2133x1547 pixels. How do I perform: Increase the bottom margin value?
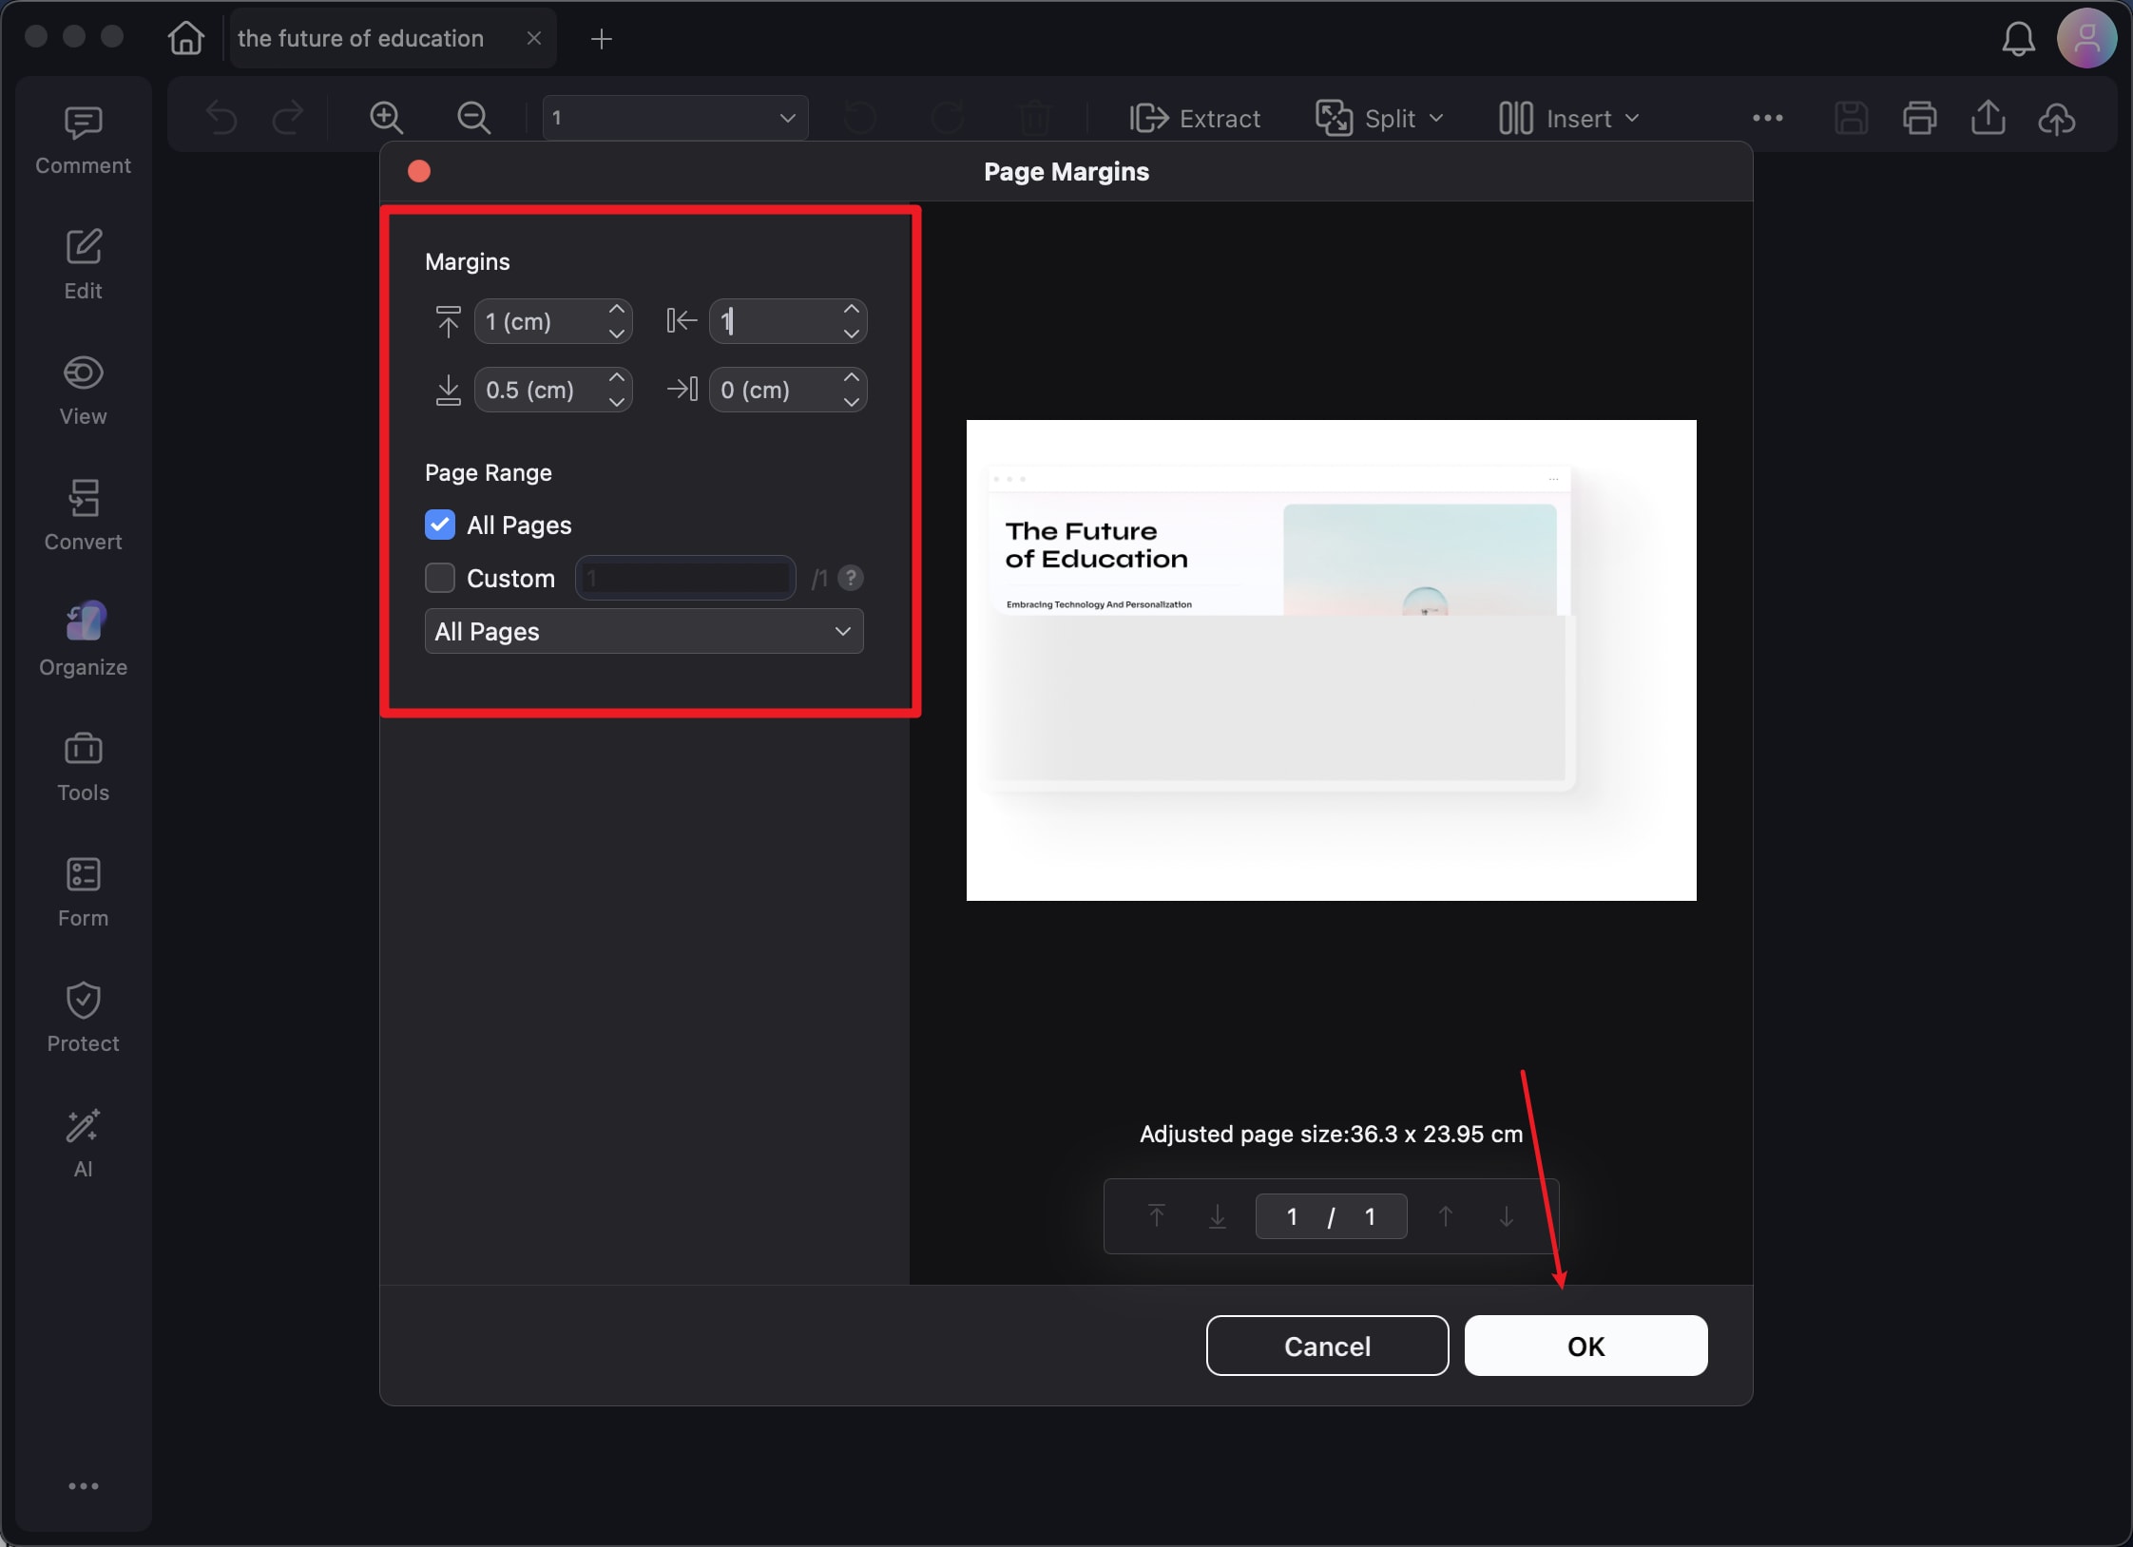(x=617, y=378)
